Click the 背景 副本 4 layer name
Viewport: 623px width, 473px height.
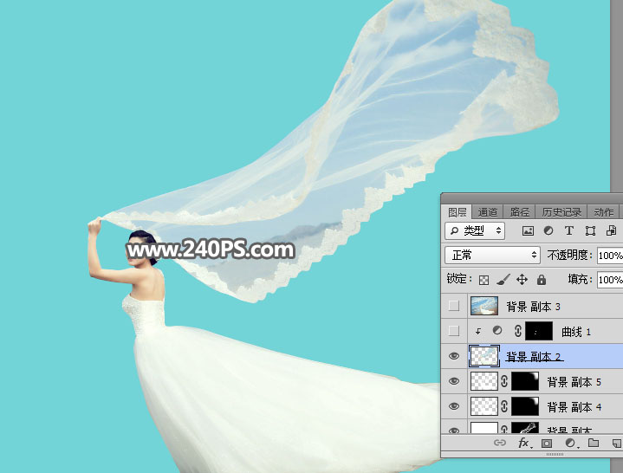(574, 407)
